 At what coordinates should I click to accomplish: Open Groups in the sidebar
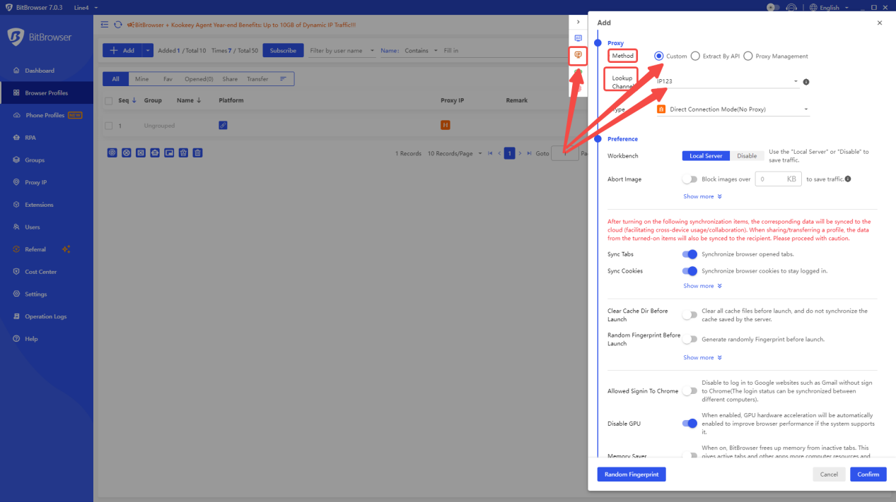point(35,160)
